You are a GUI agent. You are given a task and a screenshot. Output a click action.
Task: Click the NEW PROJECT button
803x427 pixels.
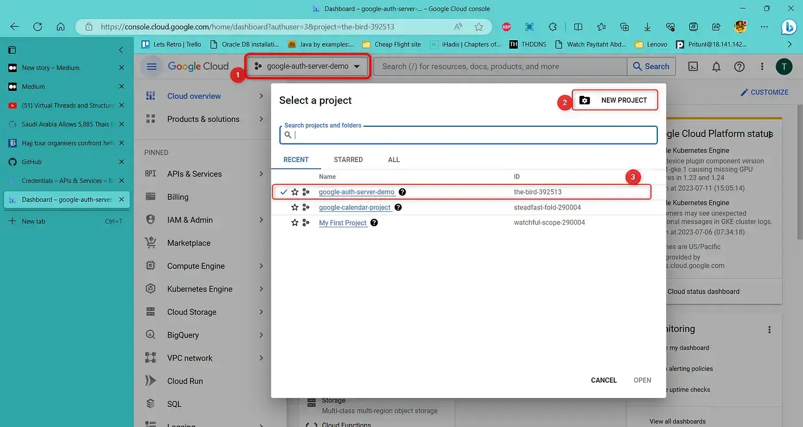pyautogui.click(x=615, y=100)
